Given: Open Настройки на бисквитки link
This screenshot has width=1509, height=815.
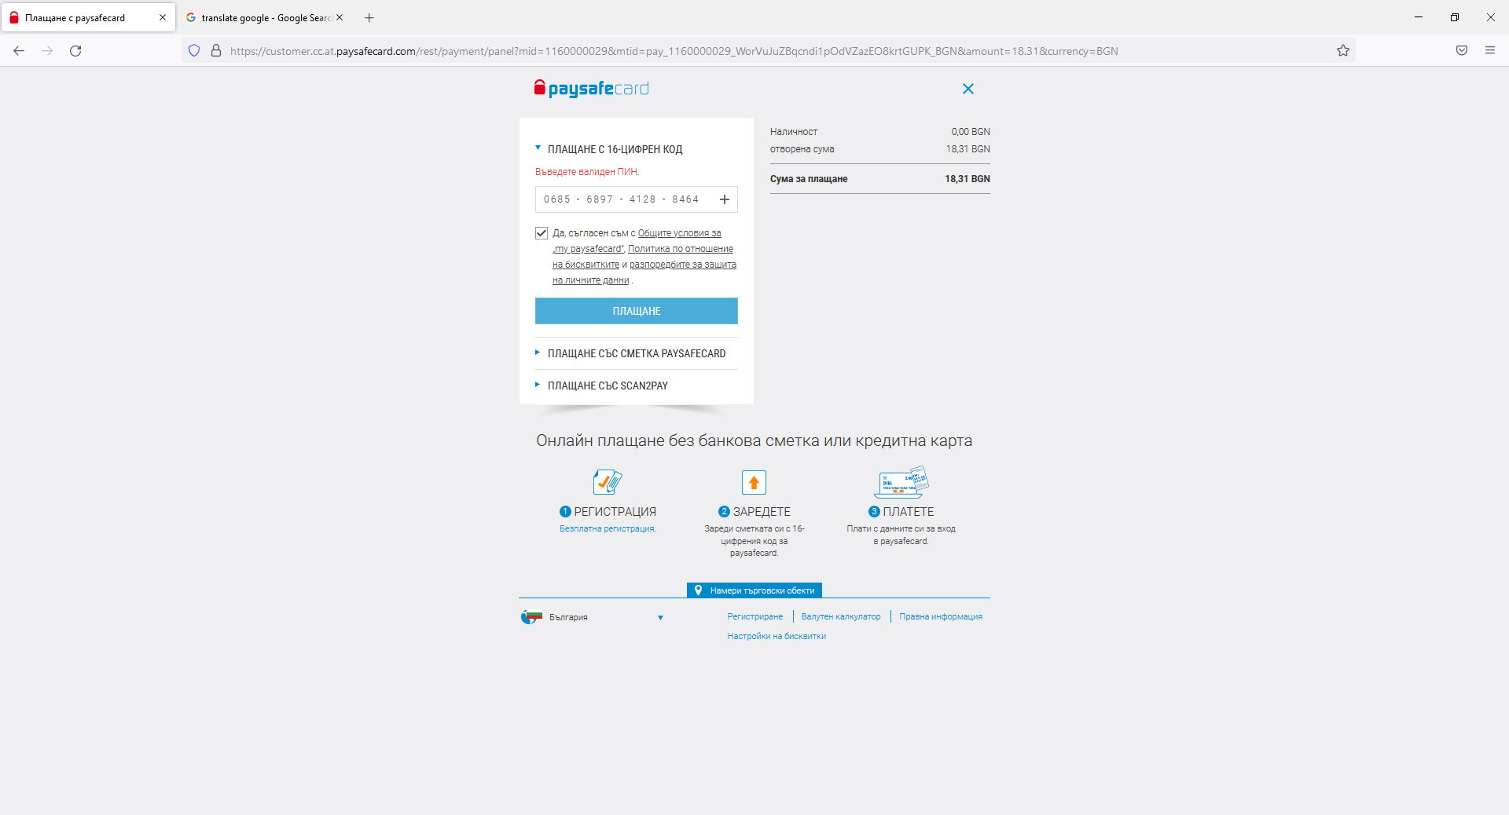Looking at the screenshot, I should click(x=777, y=637).
